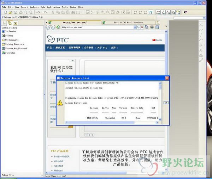Toggle coordinate systems display
This screenshot has width=212, height=179.
[173, 13]
